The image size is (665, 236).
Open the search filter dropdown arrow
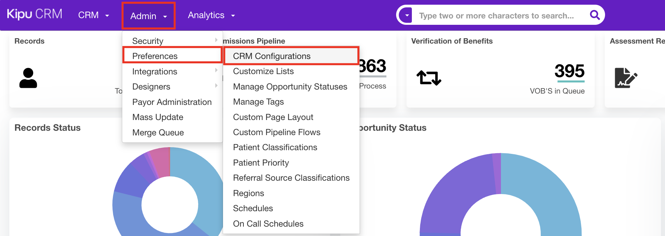(407, 15)
